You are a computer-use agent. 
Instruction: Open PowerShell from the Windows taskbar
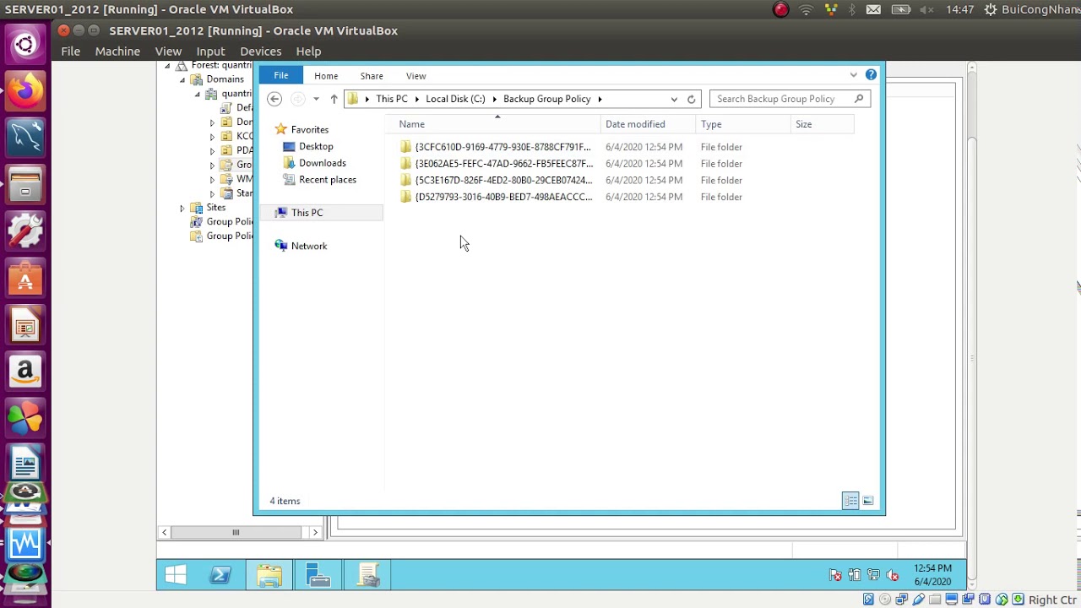coord(220,575)
